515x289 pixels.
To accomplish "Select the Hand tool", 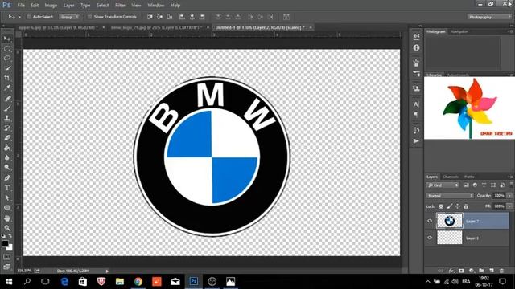I will (x=7, y=218).
